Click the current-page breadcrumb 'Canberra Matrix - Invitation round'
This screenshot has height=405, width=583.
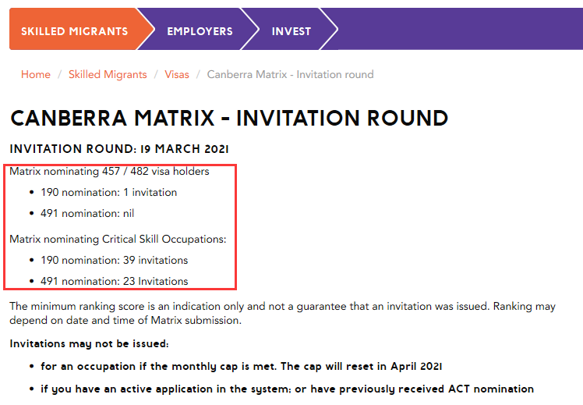click(290, 75)
